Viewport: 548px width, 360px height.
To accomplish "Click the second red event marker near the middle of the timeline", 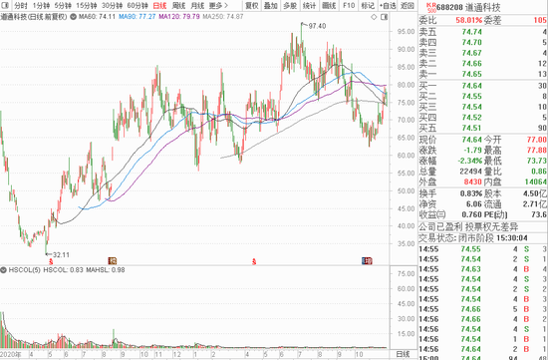I will 254,261.
